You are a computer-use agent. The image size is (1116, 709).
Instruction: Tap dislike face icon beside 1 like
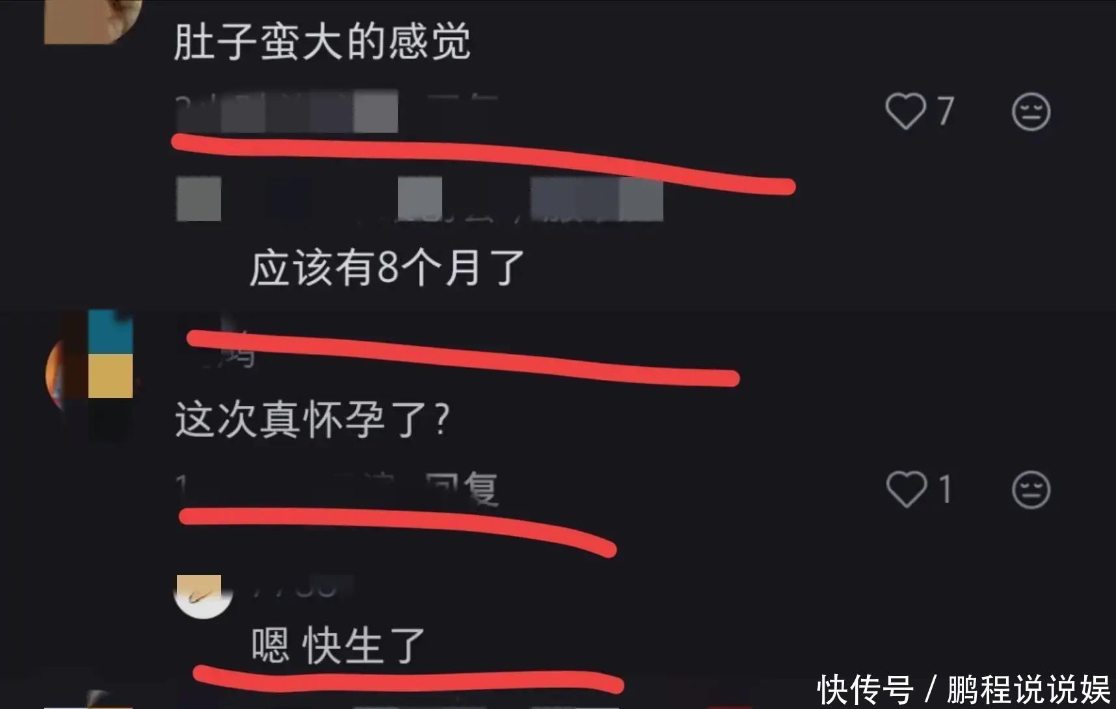(x=1031, y=490)
